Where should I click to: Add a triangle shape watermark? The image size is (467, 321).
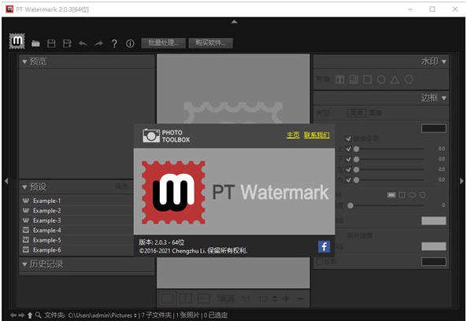pyautogui.click(x=395, y=79)
